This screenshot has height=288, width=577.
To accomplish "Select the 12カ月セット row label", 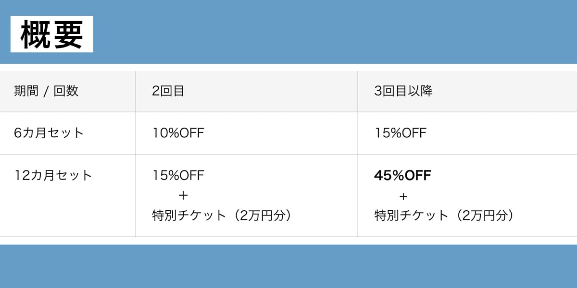I will [x=53, y=175].
